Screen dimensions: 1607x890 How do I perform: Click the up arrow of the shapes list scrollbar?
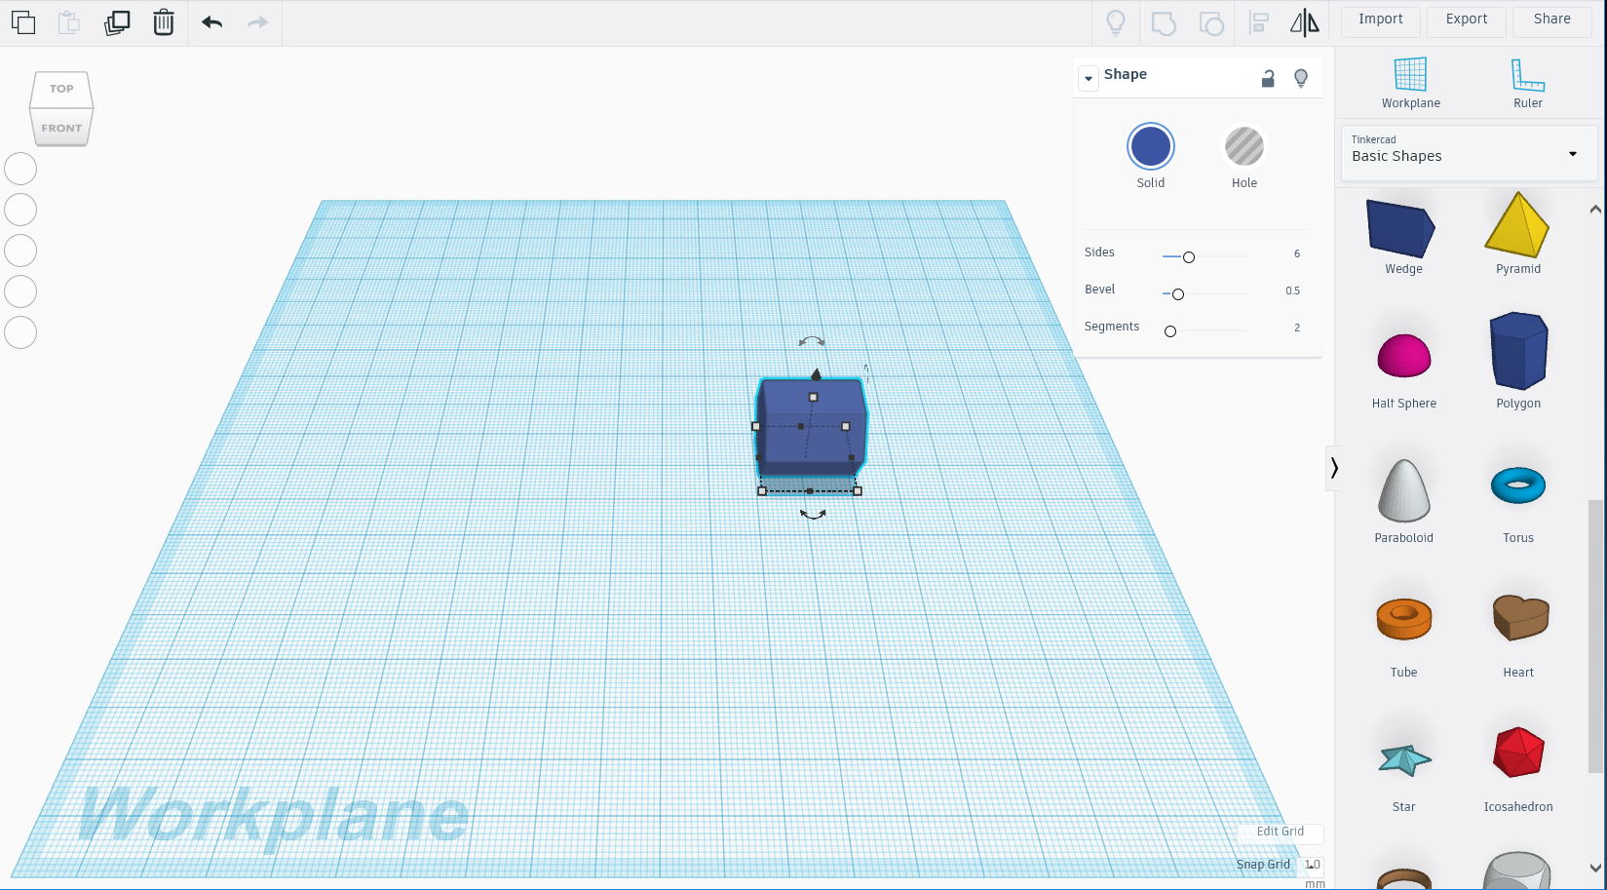tap(1595, 210)
